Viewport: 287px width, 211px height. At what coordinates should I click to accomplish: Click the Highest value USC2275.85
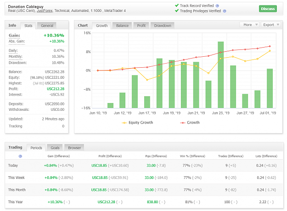55,83
